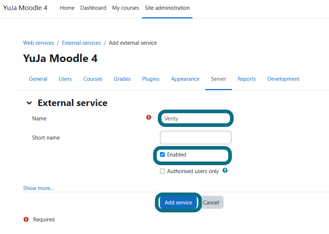Click the Short name field label
Image resolution: width=329 pixels, height=234 pixels.
point(46,138)
